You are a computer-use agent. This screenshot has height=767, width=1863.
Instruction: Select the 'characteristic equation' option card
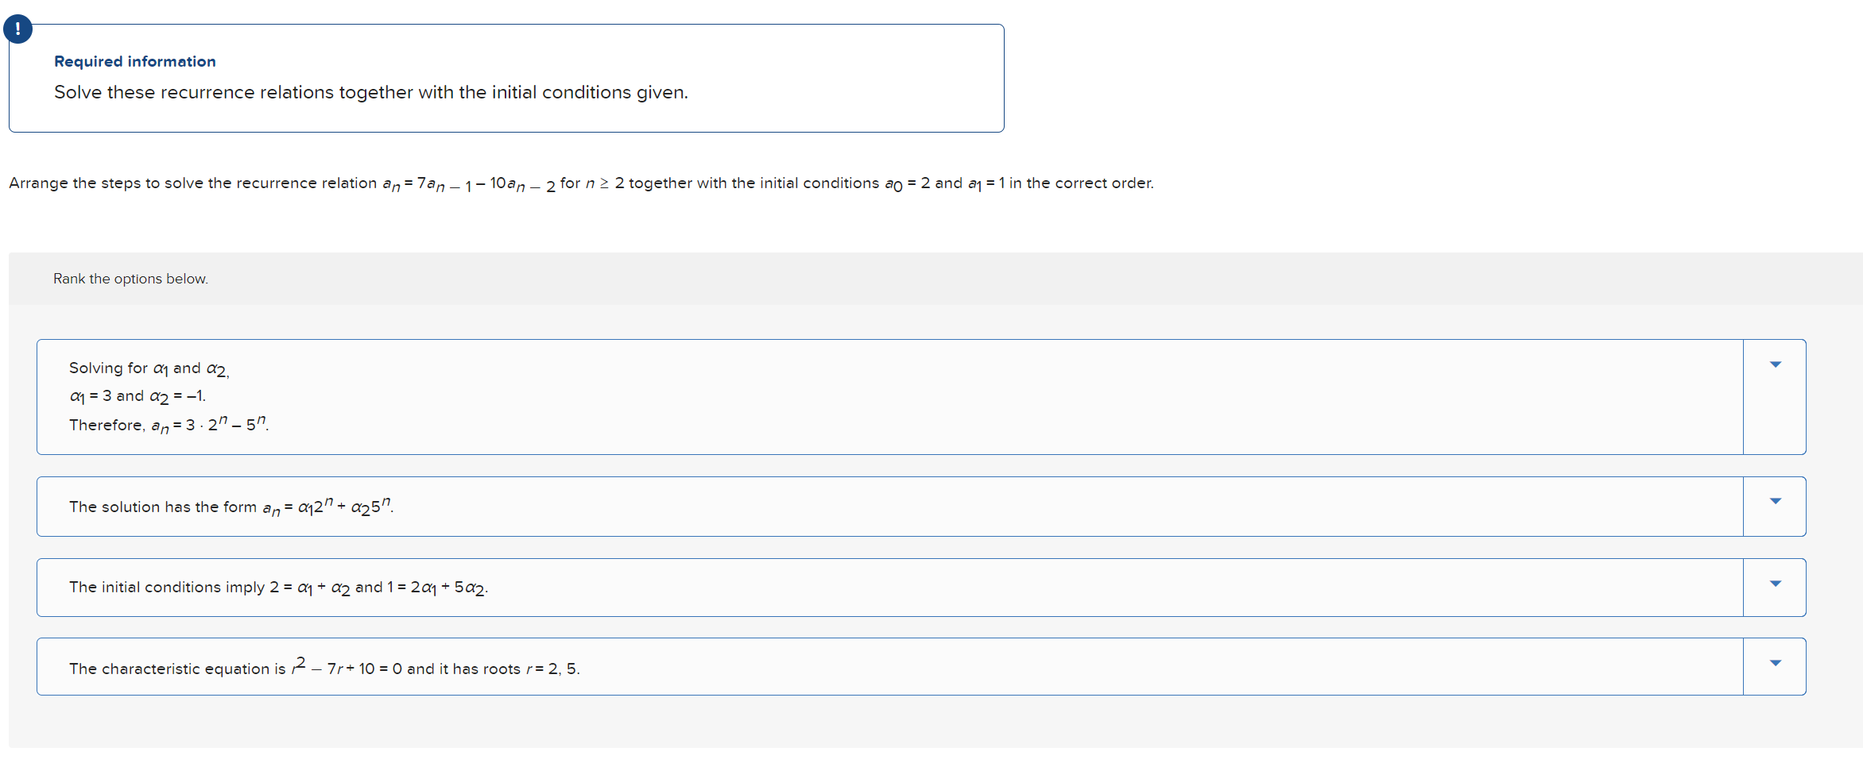tap(874, 666)
